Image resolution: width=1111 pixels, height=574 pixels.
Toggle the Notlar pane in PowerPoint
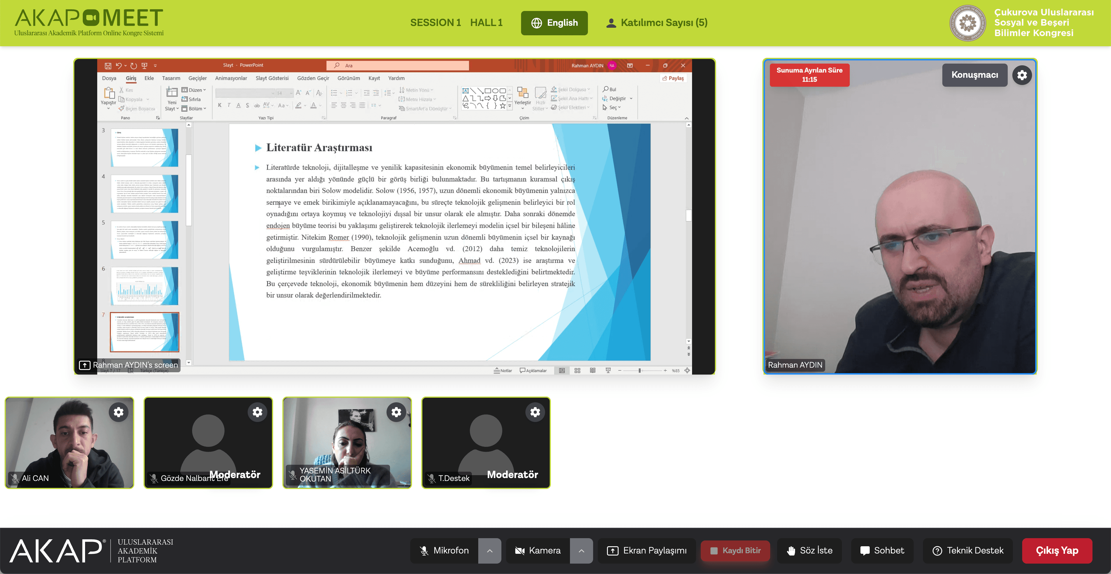[503, 371]
